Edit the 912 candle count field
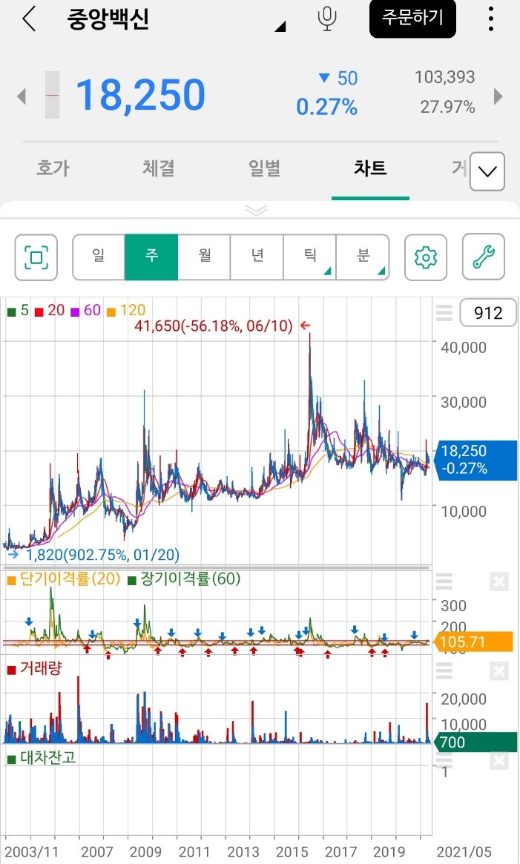 488,313
